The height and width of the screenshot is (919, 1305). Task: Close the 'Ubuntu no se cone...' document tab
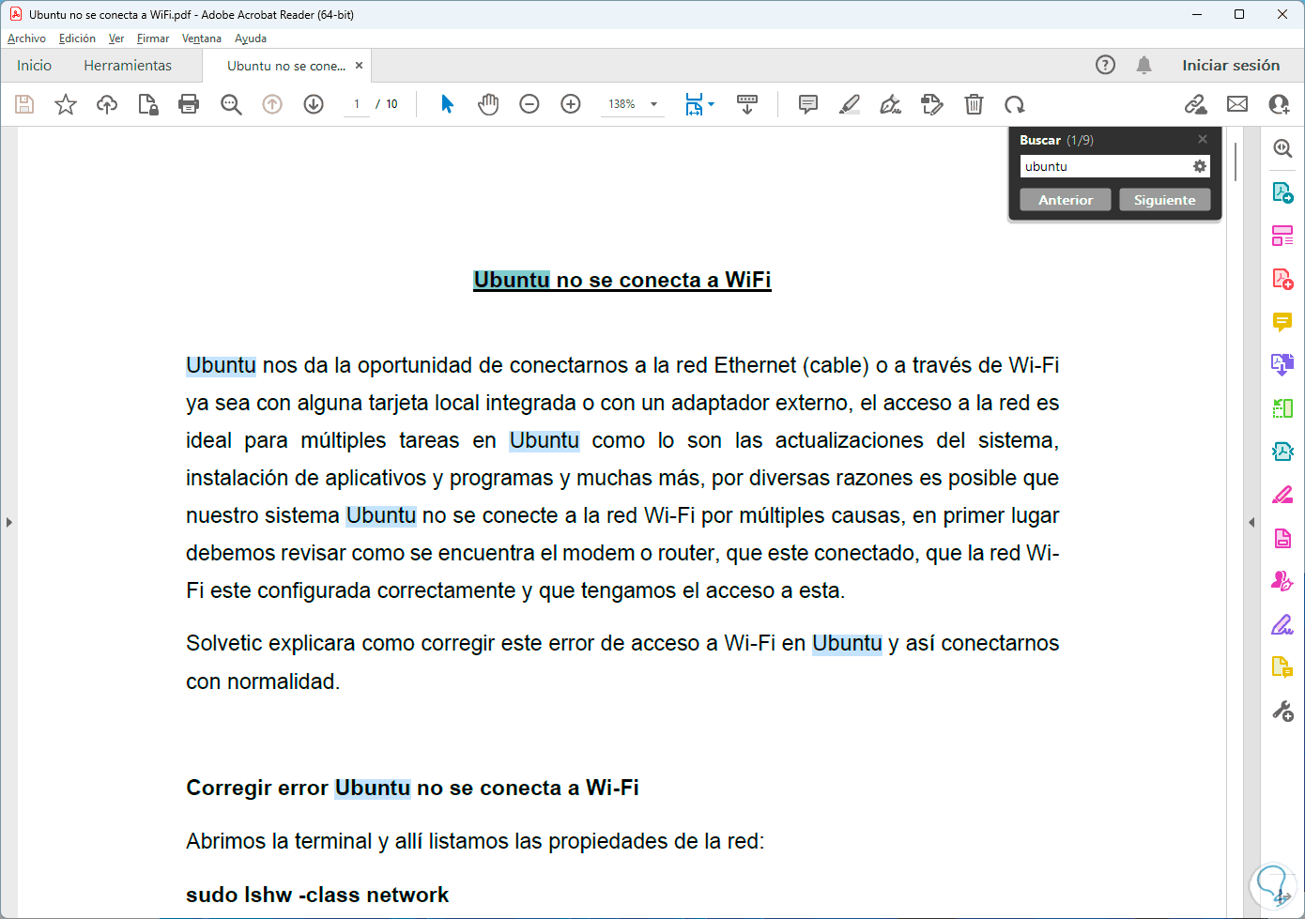[x=359, y=66]
